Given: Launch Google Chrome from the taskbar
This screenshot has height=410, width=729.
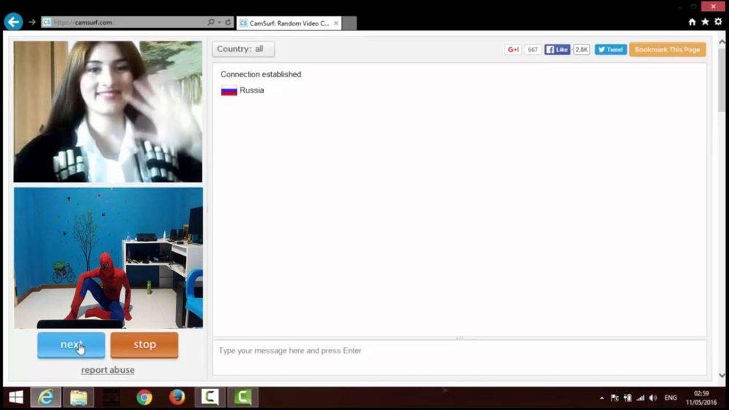Looking at the screenshot, I should [144, 398].
